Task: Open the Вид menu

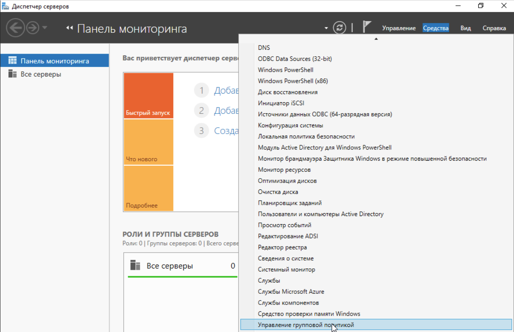Action: 465,28
